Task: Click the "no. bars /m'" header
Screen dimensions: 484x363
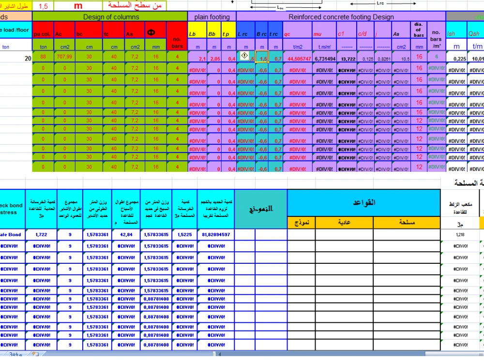Action: pyautogui.click(x=436, y=36)
